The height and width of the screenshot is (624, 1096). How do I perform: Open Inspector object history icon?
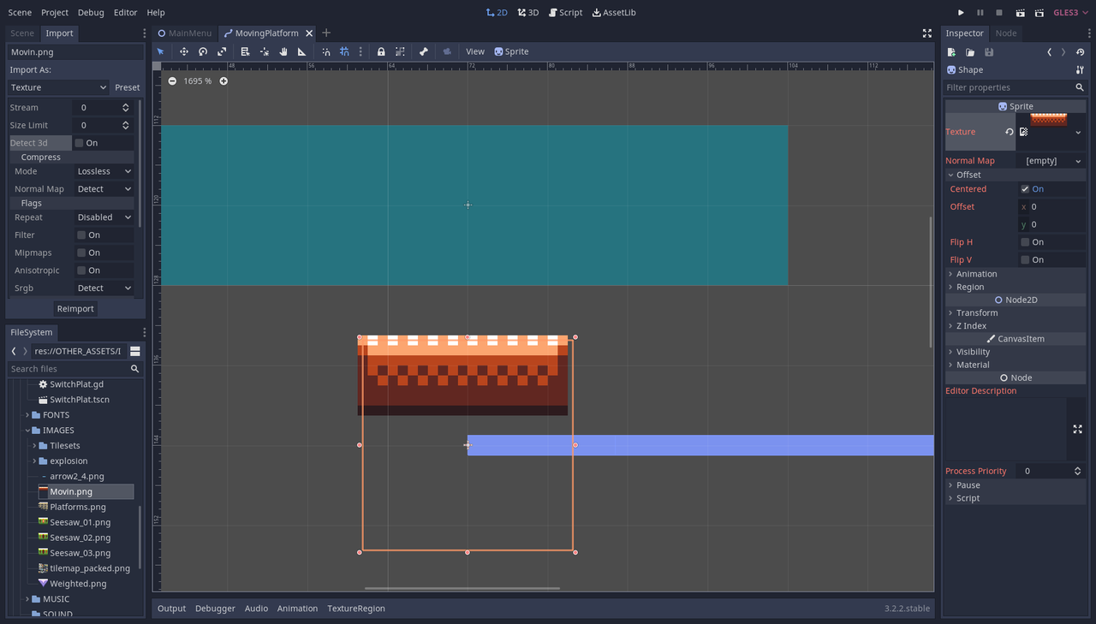click(x=1081, y=52)
